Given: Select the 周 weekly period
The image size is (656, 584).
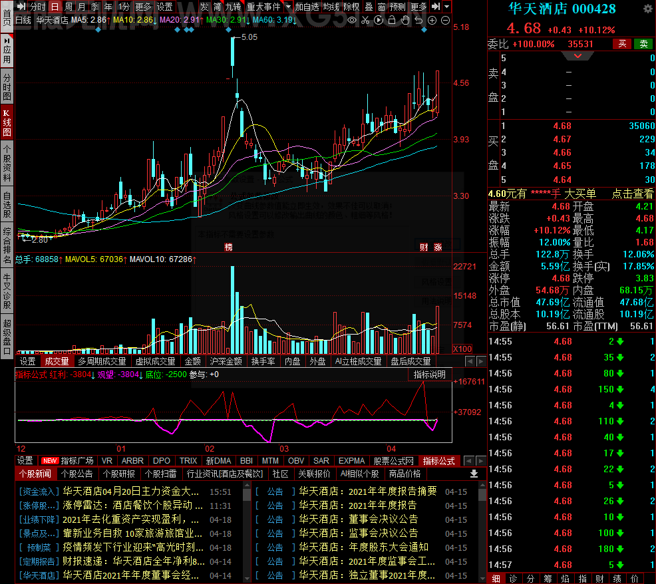Looking at the screenshot, I should [68, 7].
